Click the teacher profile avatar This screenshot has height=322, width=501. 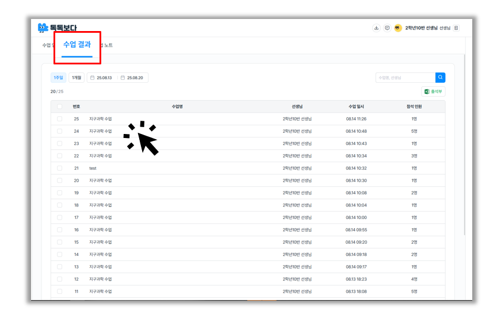[398, 28]
